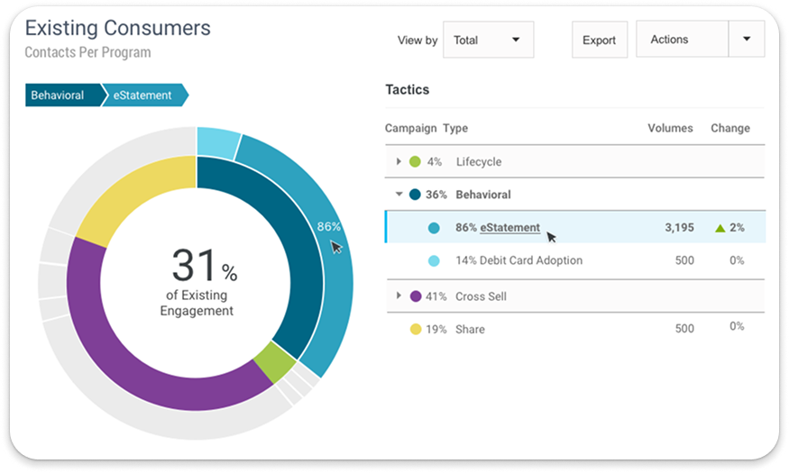Open the View by Total dropdown

click(488, 40)
